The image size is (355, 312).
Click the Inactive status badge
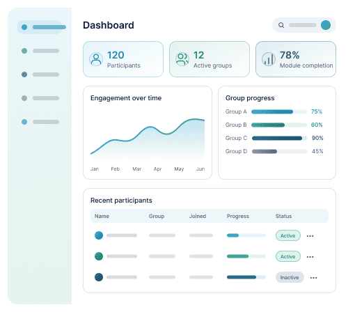[x=290, y=277]
